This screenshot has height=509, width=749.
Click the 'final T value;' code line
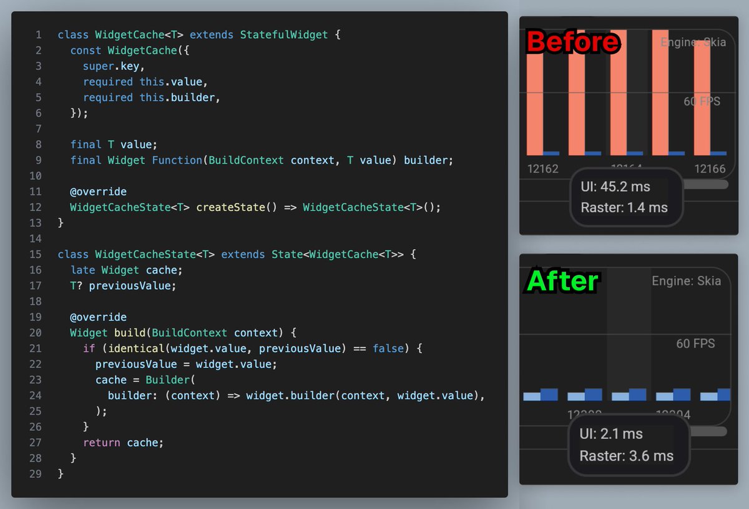pyautogui.click(x=114, y=144)
